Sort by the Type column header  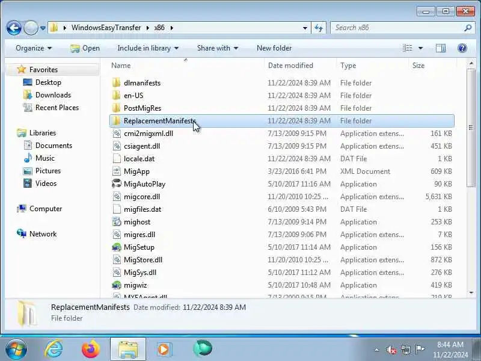coord(348,66)
